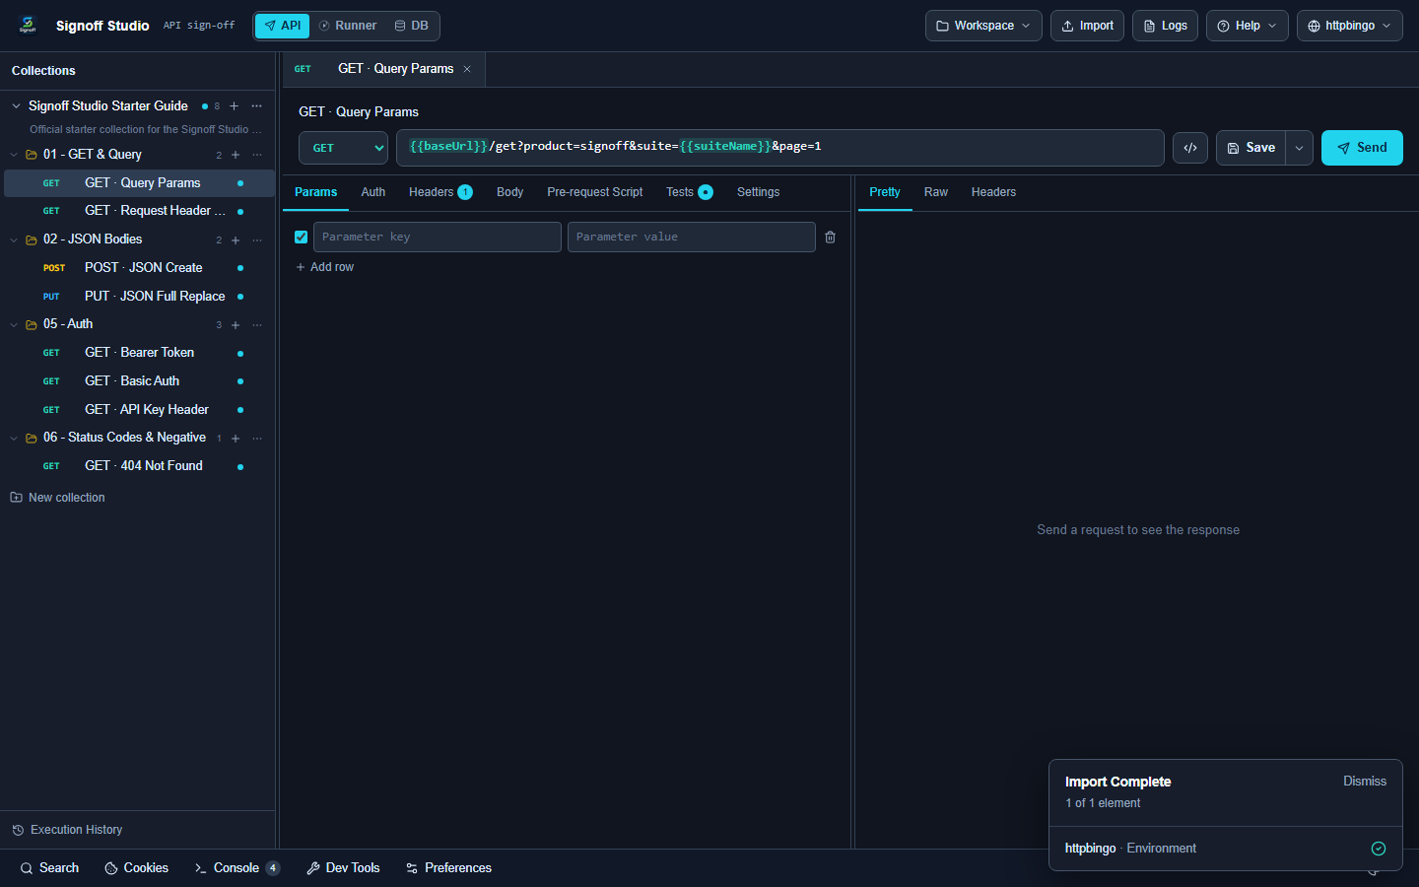Switch response view to Raw
Screen dimensions: 1419x887
[x=936, y=192]
